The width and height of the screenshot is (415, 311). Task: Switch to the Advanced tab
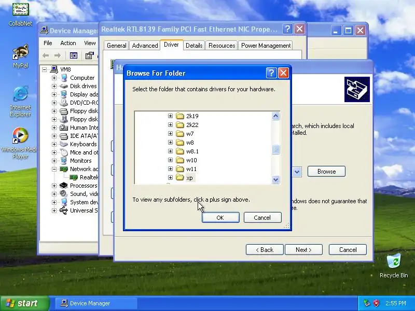tap(145, 46)
